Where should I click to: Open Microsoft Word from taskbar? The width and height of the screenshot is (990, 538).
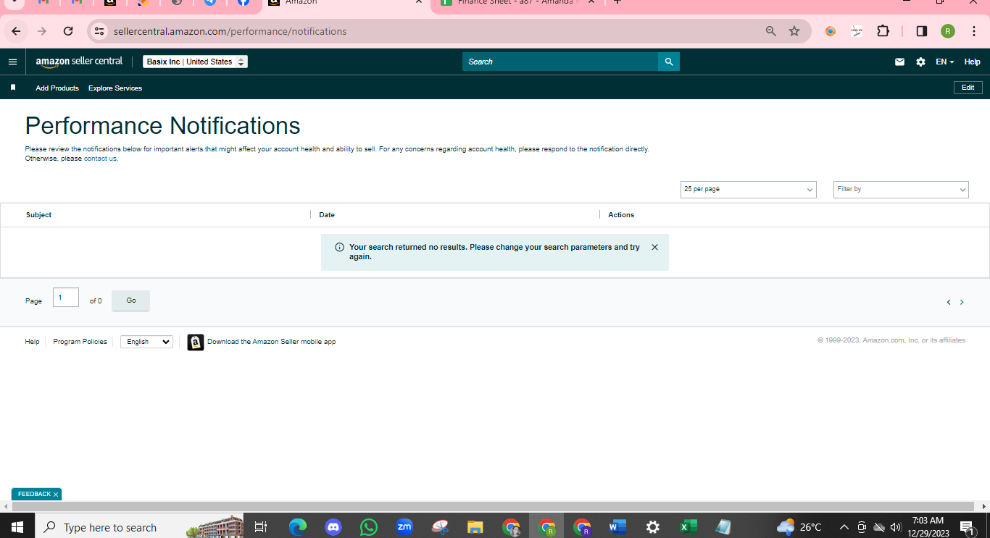(x=617, y=527)
